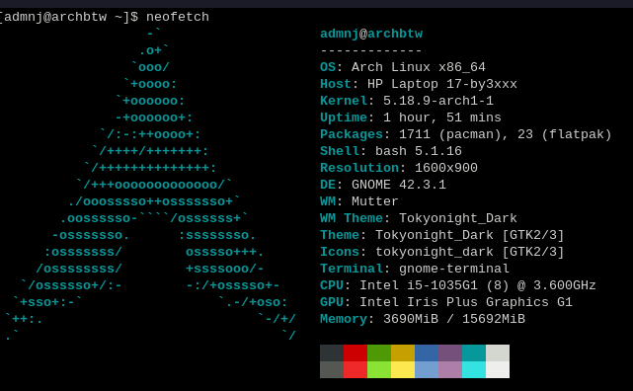Click the 'Kernel' label
This screenshot has height=391, width=633.
pos(344,101)
